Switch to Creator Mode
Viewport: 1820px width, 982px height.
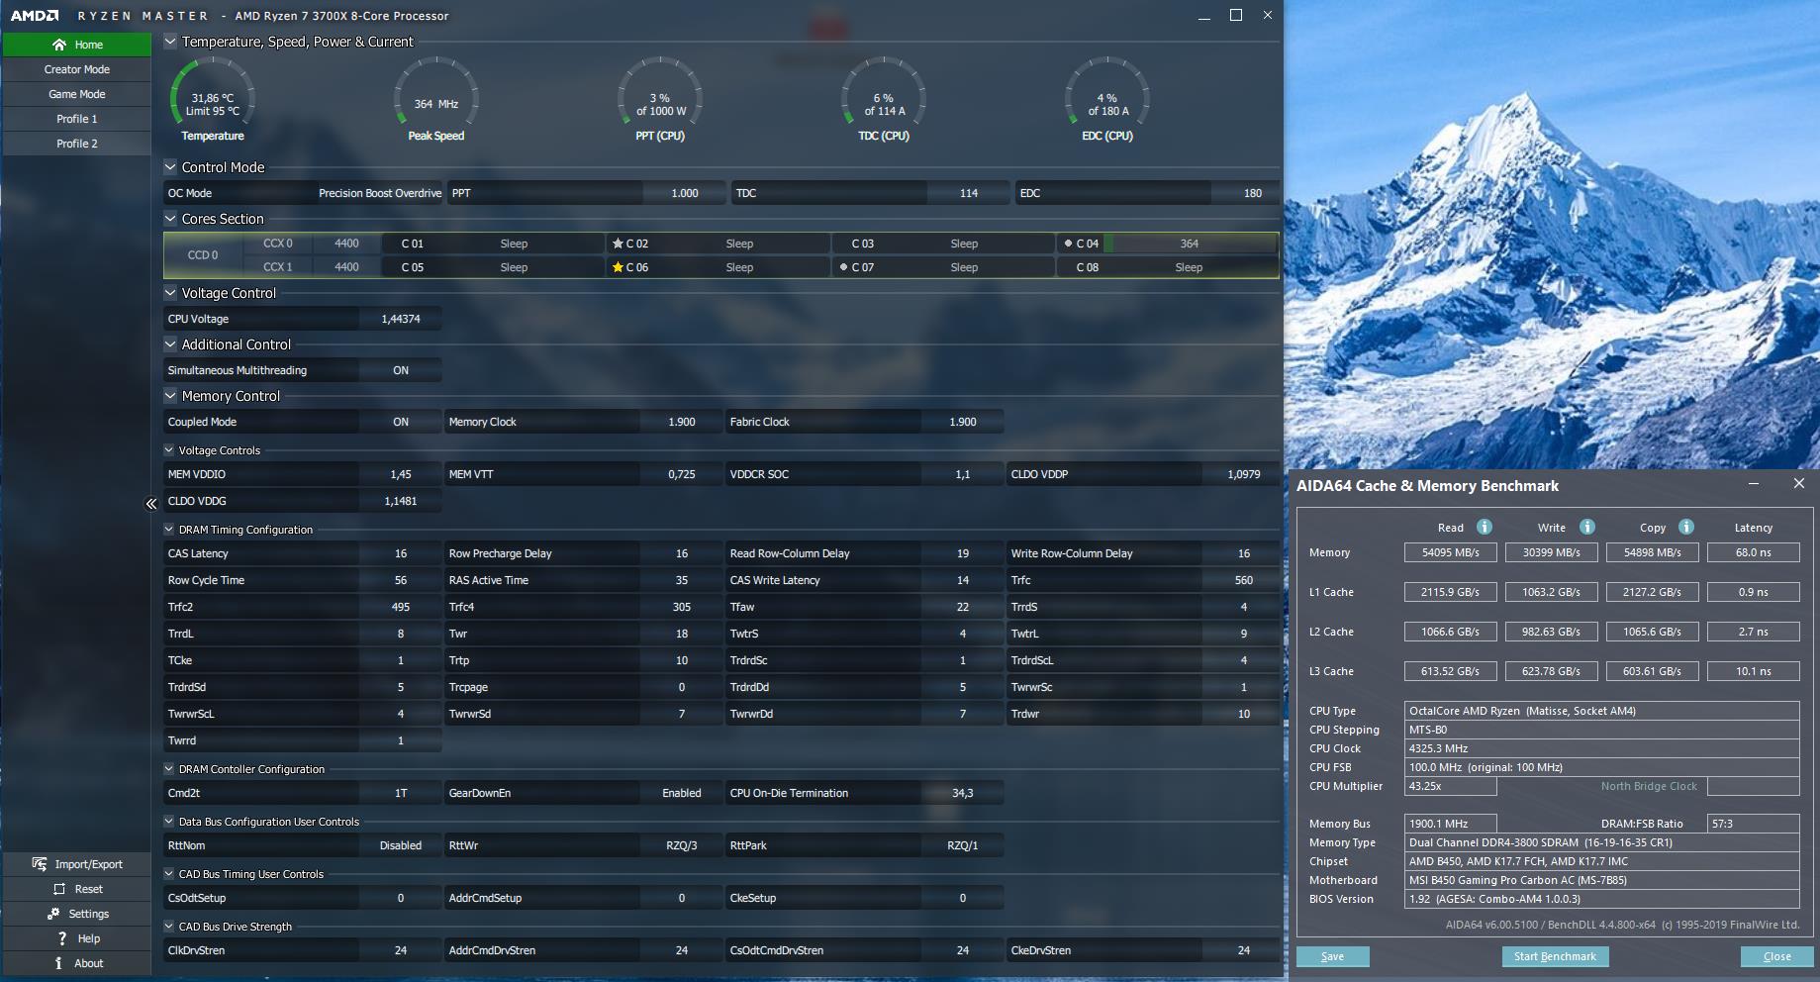[x=76, y=69]
